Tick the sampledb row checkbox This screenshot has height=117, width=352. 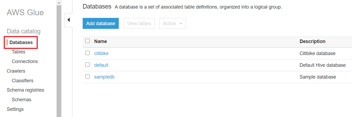[87, 77]
